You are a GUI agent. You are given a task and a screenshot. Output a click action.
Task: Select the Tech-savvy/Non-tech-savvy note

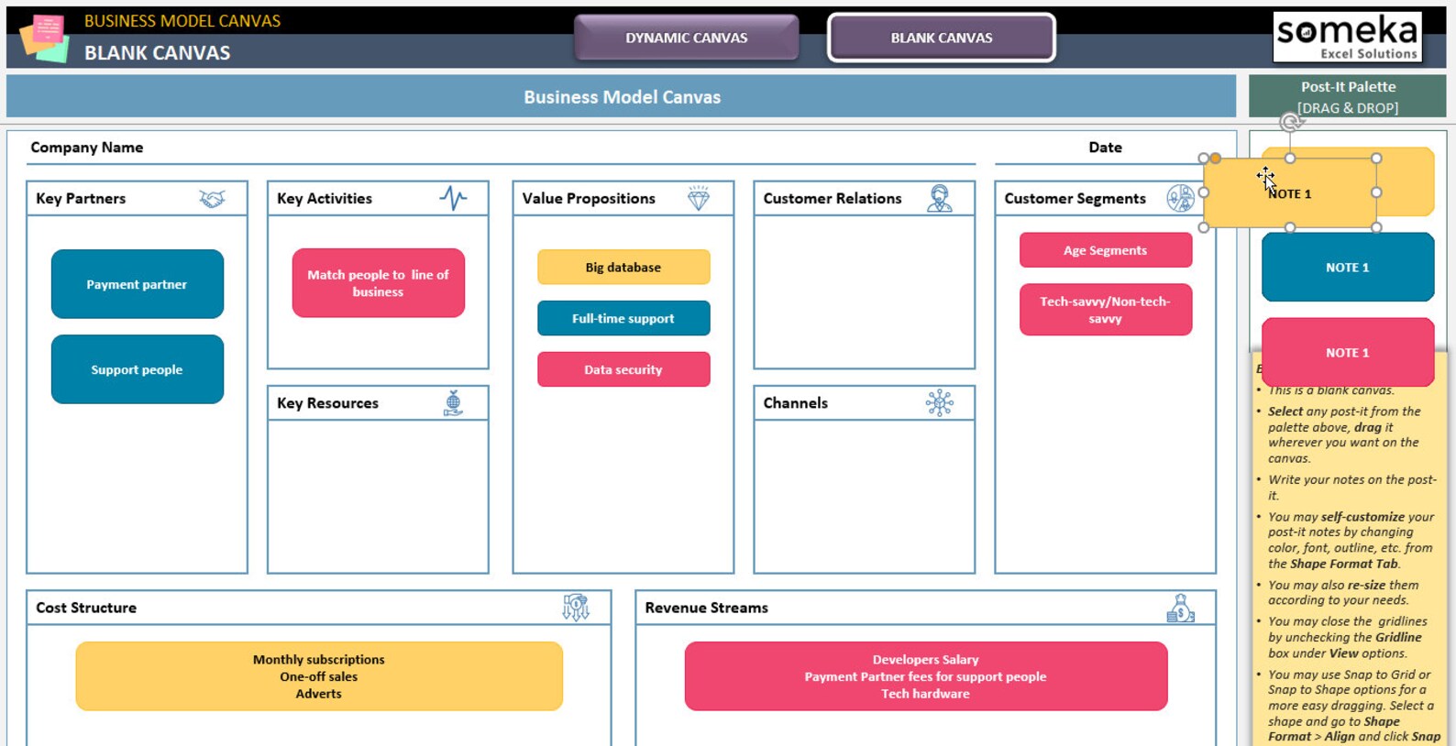click(x=1106, y=310)
